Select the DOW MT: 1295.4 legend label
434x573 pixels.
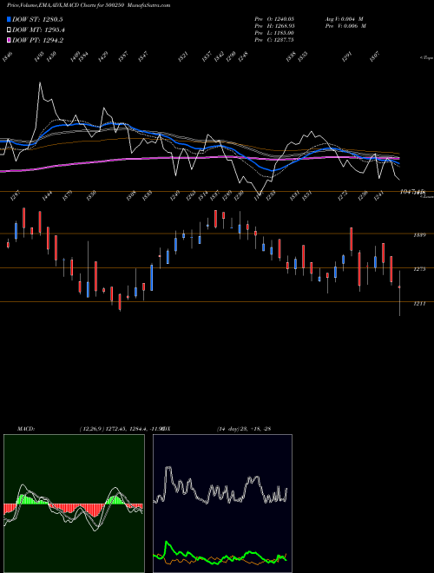click(38, 30)
